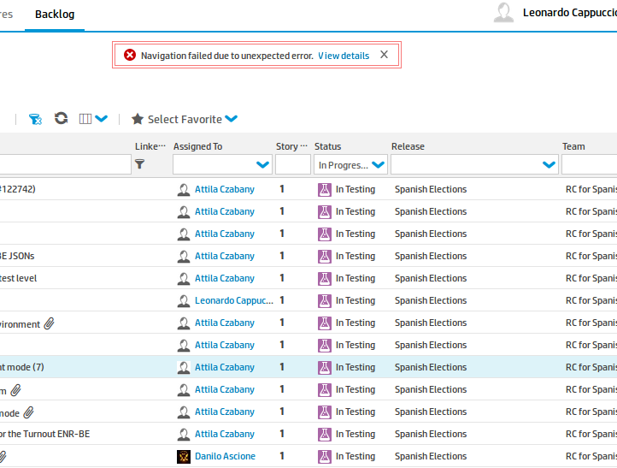Clear the filter using funnel-X icon
This screenshot has height=468, width=617.
click(35, 119)
